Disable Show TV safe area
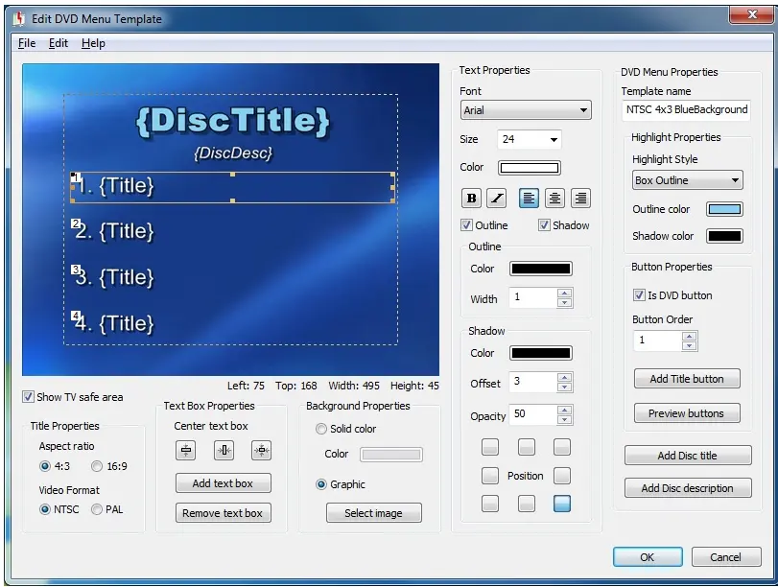 pos(29,397)
